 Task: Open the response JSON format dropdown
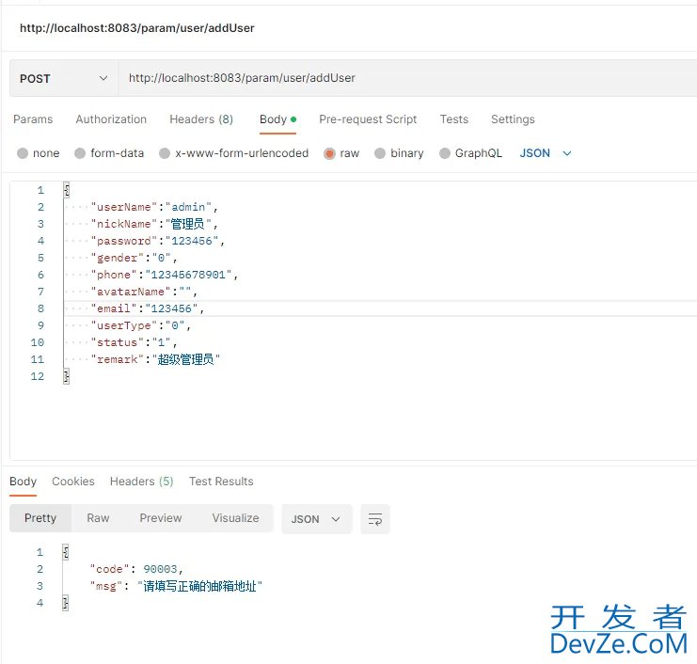coord(316,519)
